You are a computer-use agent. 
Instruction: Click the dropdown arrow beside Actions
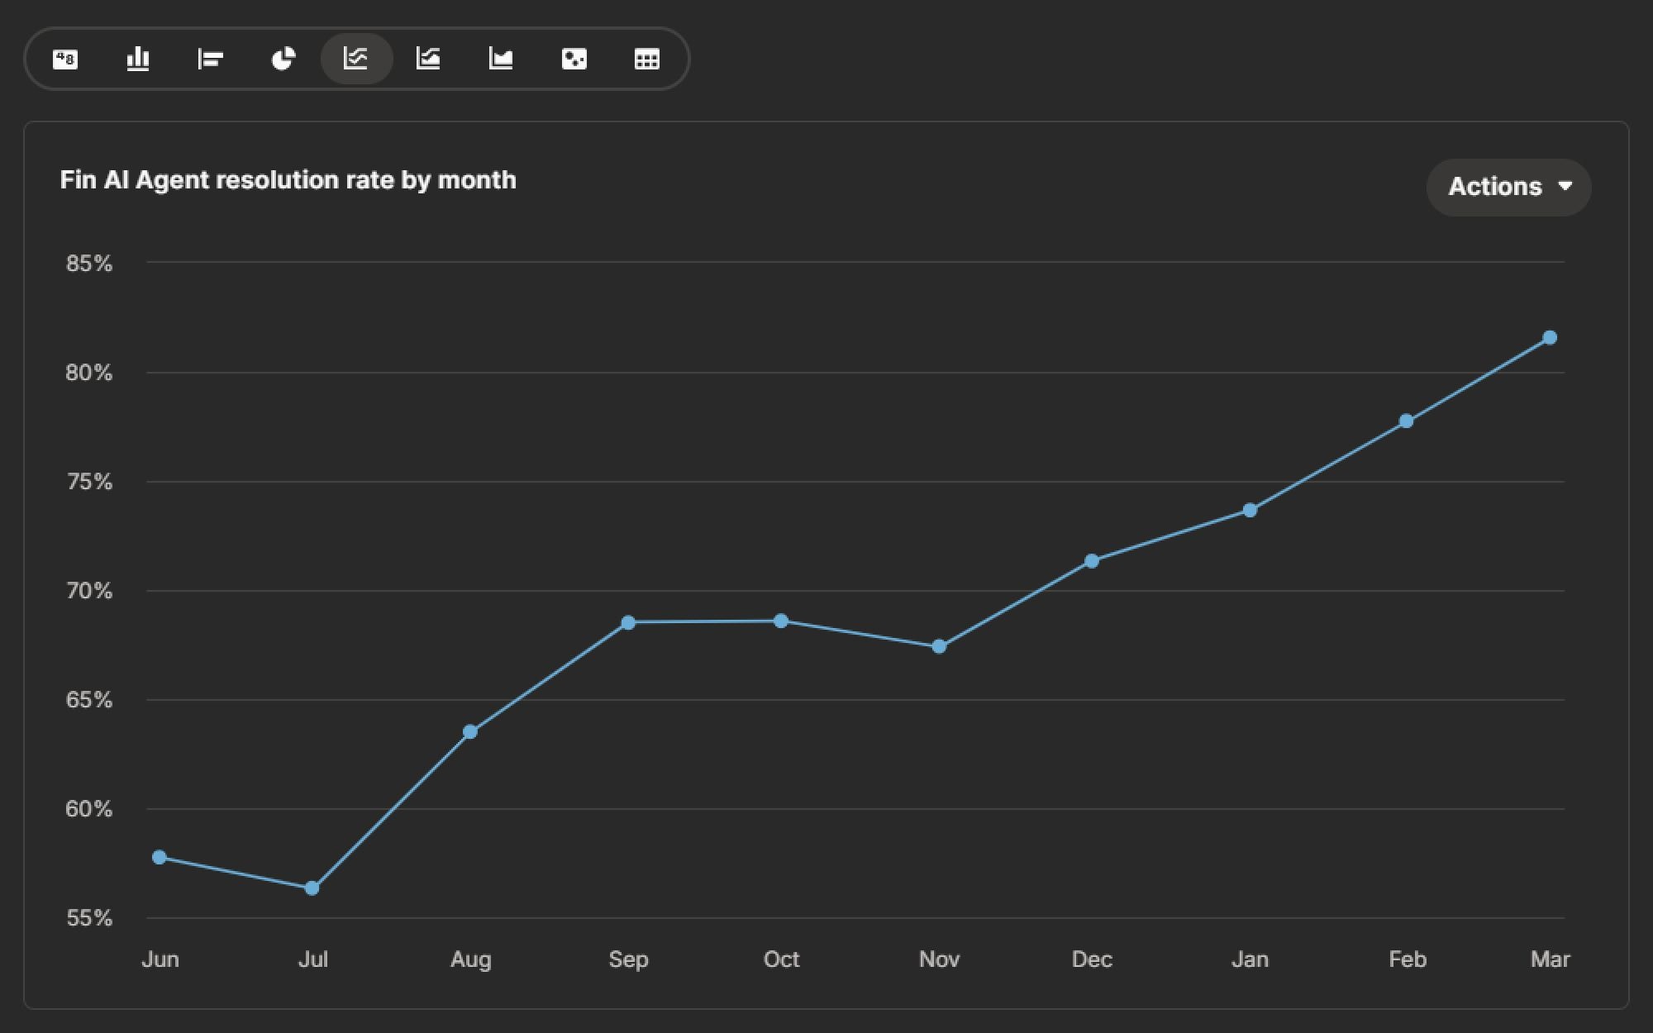click(1565, 187)
